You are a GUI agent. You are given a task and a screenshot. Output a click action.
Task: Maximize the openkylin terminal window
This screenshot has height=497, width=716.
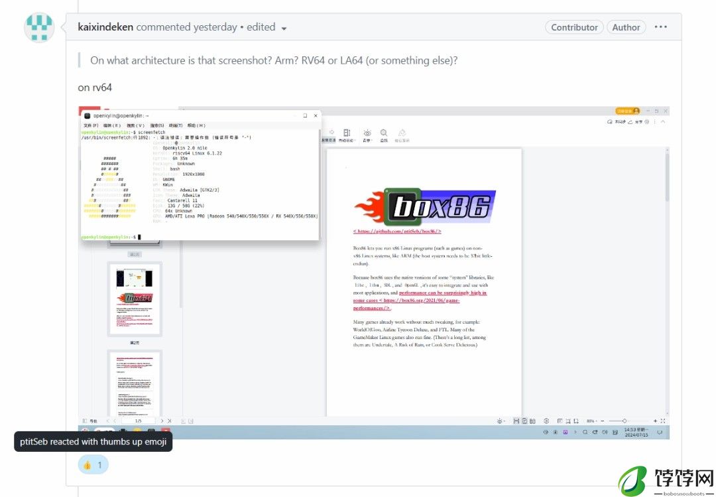coord(305,115)
